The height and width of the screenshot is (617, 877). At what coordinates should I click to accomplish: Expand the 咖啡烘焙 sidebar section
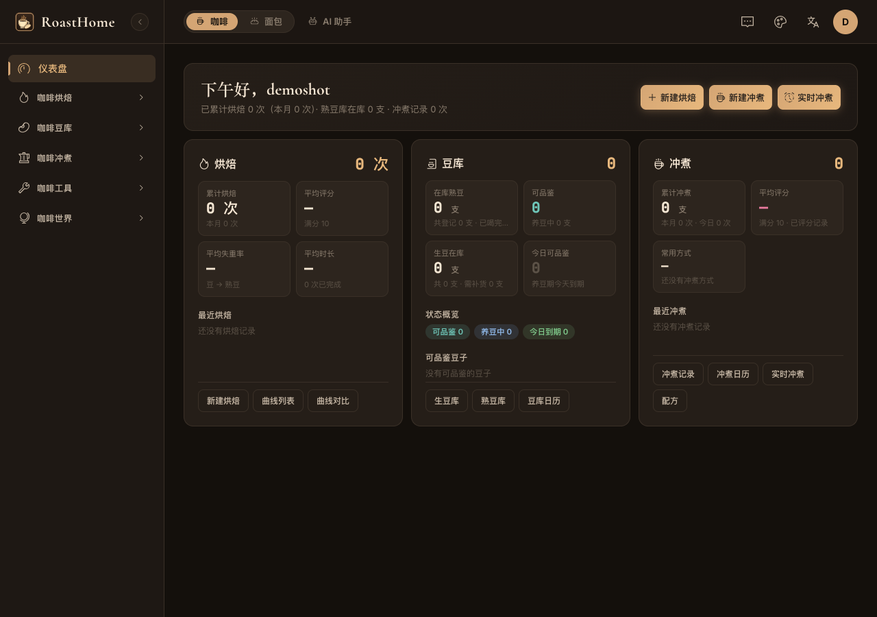tap(82, 97)
